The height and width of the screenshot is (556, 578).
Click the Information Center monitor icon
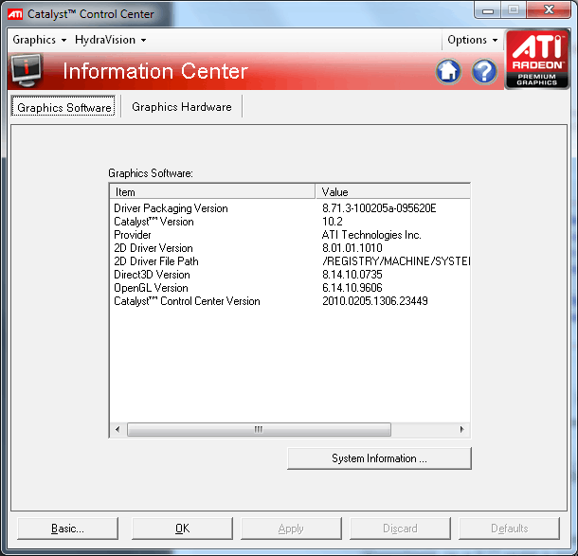pos(27,70)
